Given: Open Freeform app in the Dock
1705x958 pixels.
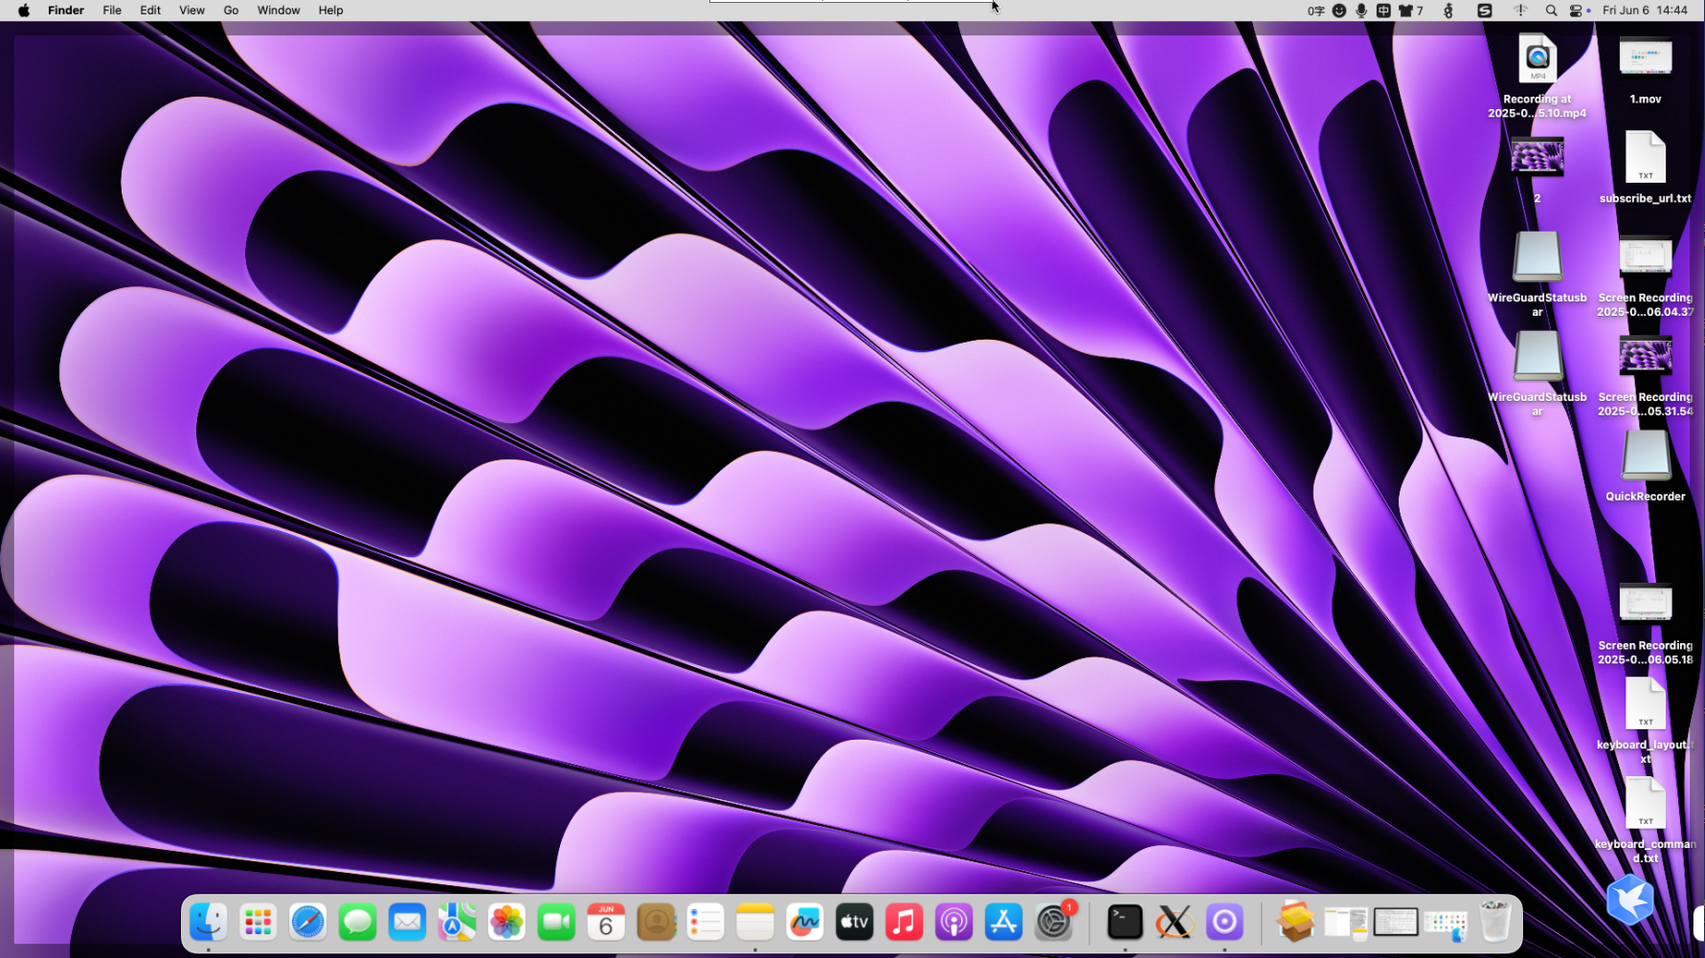Looking at the screenshot, I should pyautogui.click(x=805, y=923).
